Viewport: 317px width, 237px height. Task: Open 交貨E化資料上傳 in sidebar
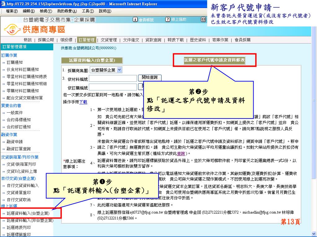click(x=22, y=171)
